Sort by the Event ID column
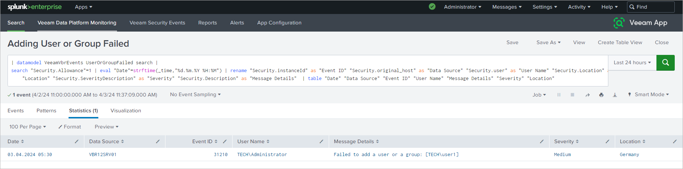Image resolution: width=683 pixels, height=169 pixels. click(x=205, y=141)
